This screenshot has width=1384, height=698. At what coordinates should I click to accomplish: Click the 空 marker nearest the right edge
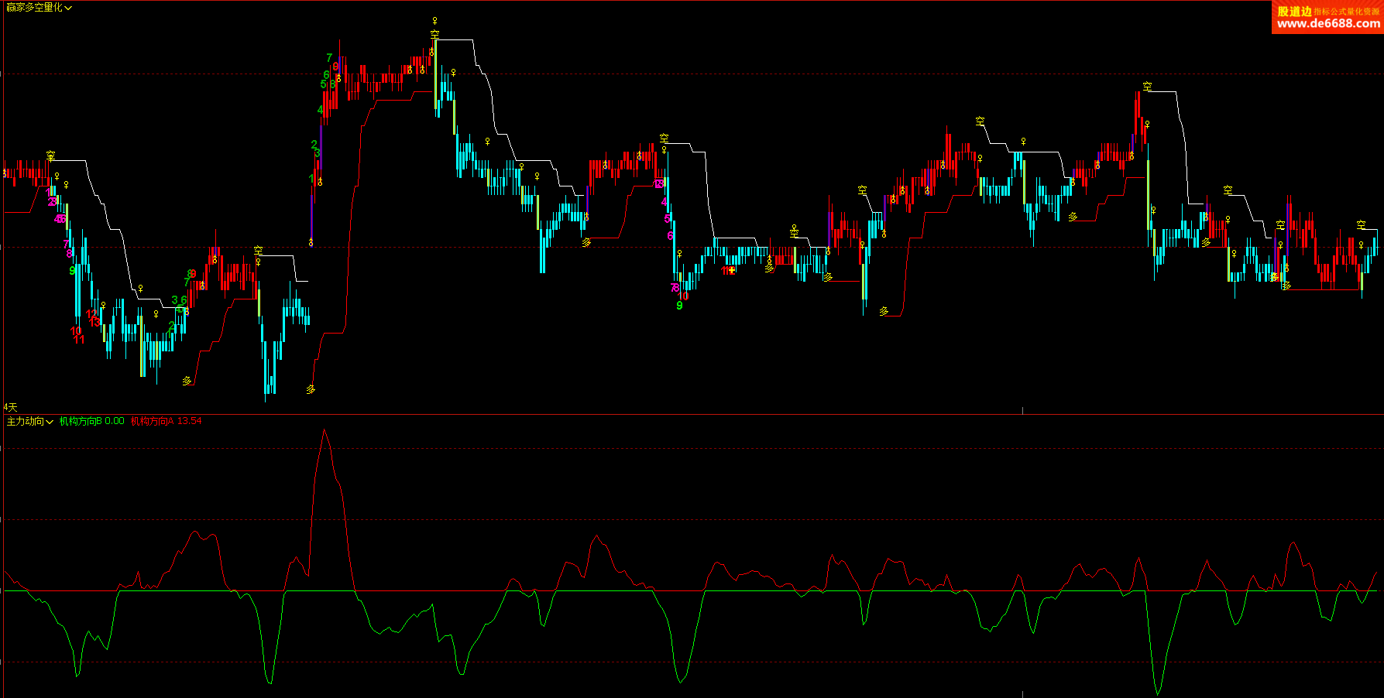coord(1361,224)
